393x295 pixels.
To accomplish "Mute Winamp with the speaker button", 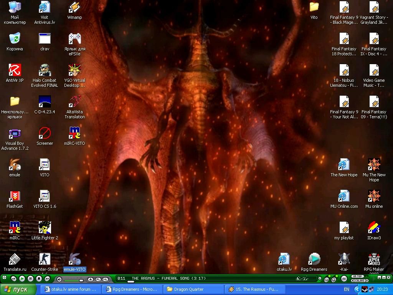I will 59,279.
